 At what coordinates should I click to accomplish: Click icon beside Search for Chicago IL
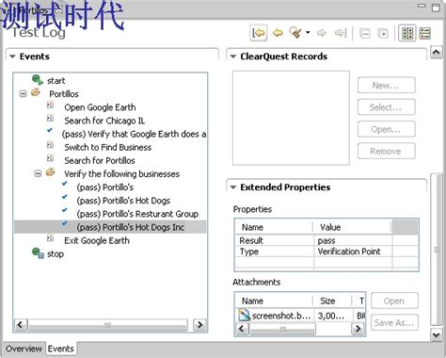click(50, 119)
